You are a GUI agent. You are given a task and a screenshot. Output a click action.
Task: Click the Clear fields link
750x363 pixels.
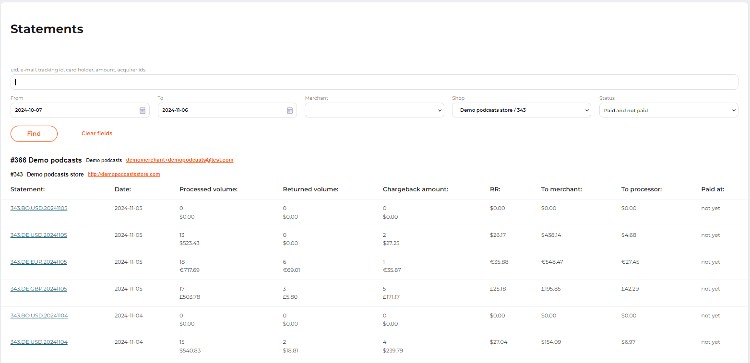(x=97, y=134)
